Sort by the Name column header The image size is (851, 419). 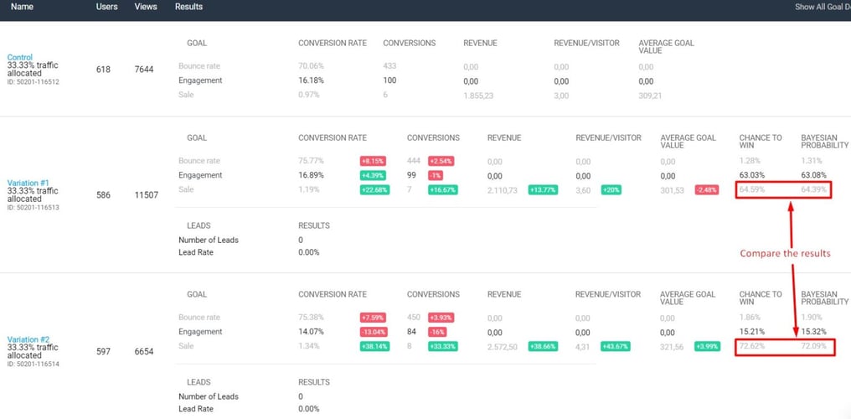tap(23, 7)
